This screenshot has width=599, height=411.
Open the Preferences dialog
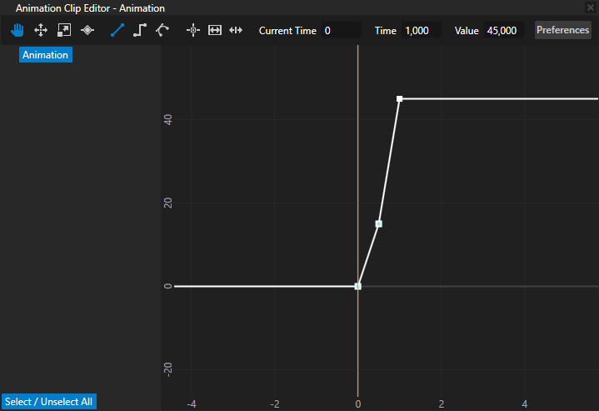pos(562,30)
